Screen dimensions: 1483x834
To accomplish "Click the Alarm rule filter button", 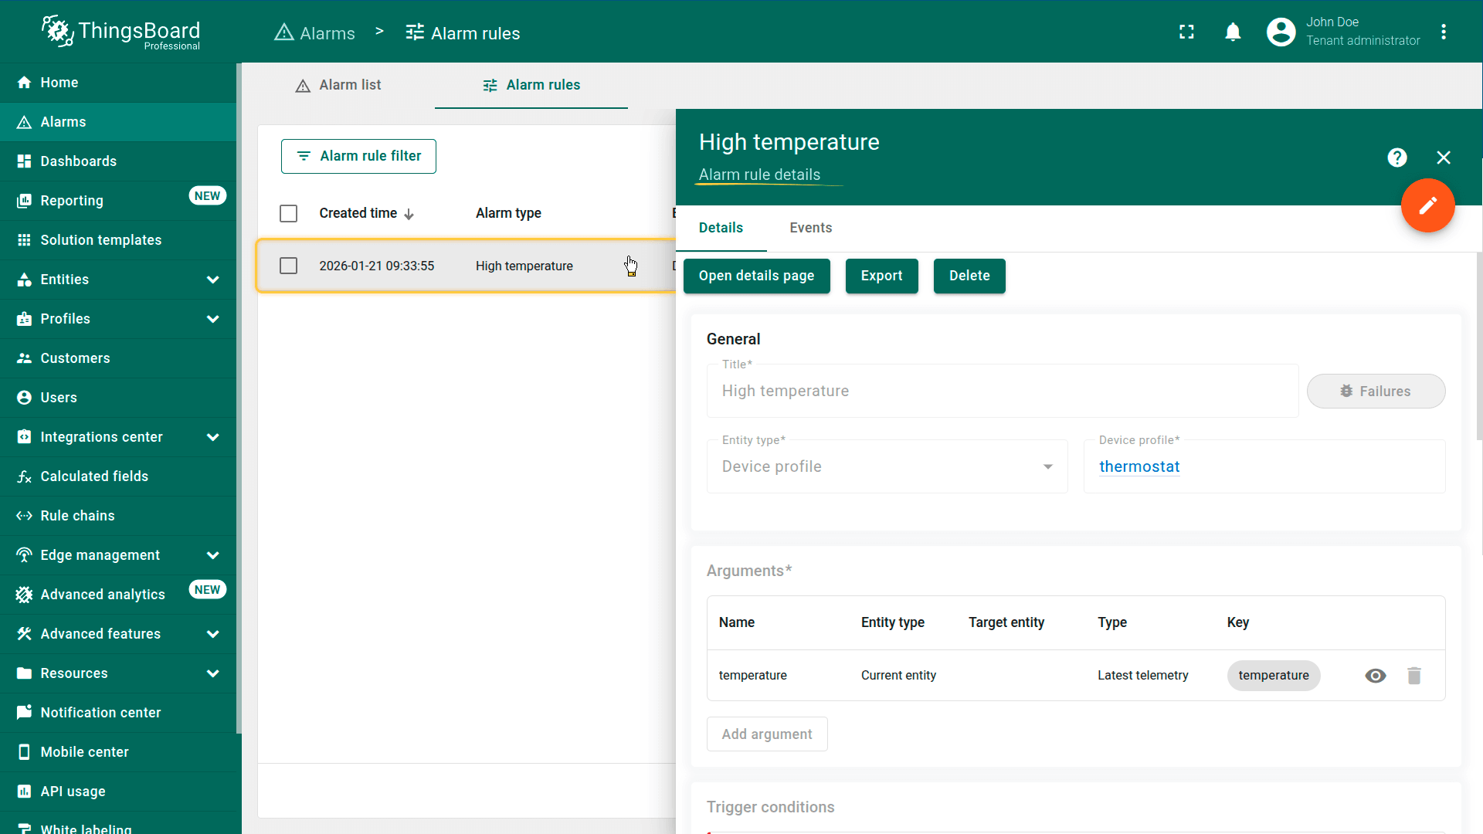I will (358, 156).
